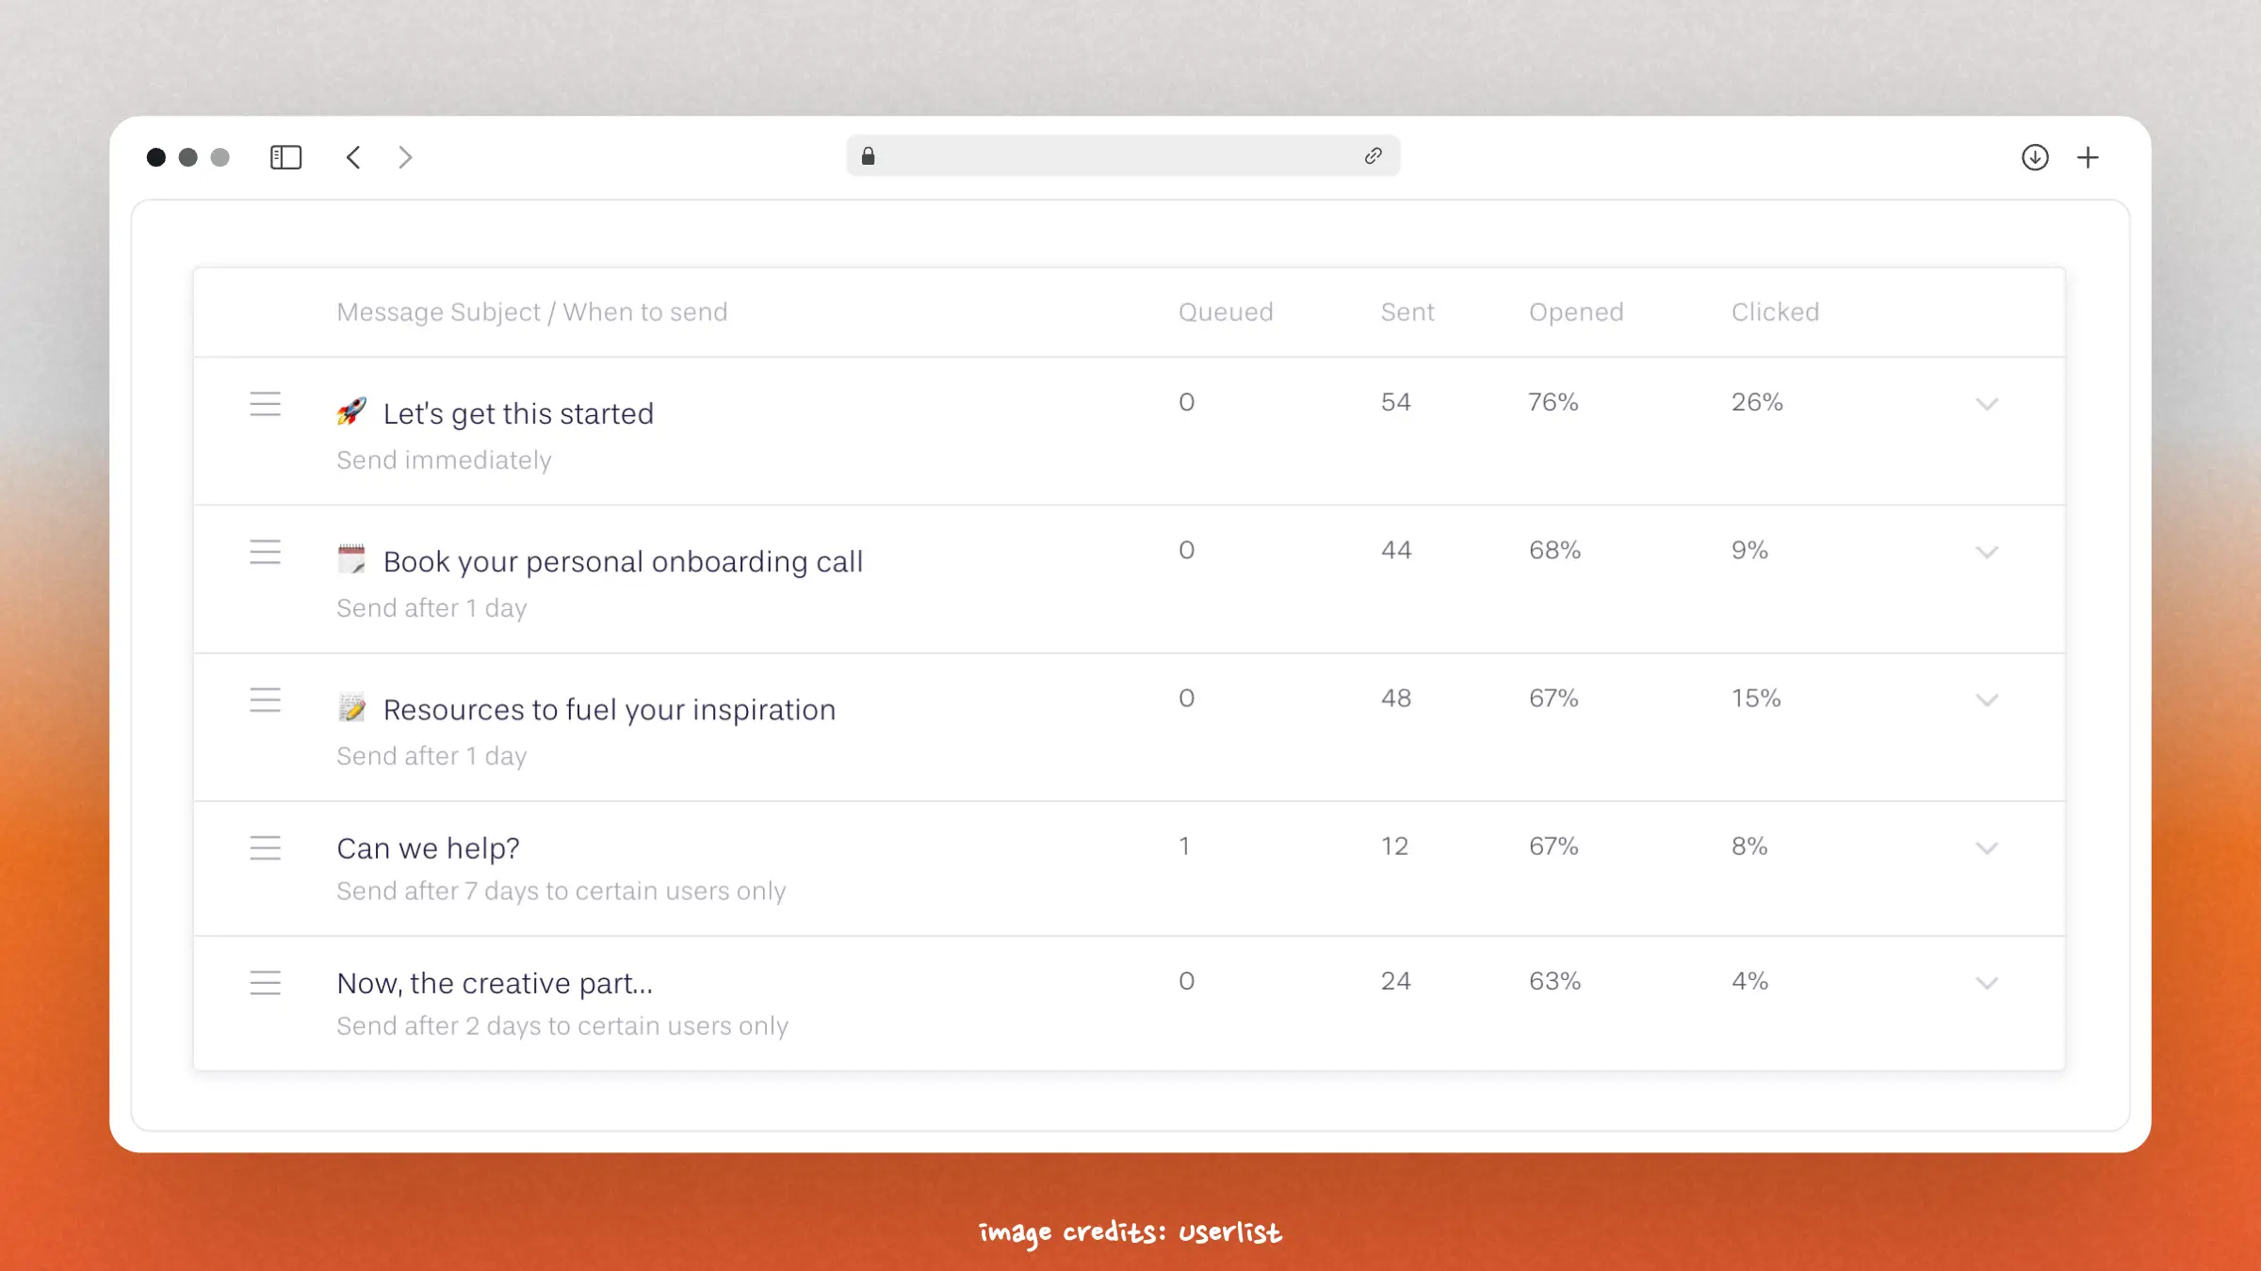Viewport: 2261px width, 1271px height.
Task: Expand details for 'Book your personal onboarding call'
Action: tap(1988, 552)
